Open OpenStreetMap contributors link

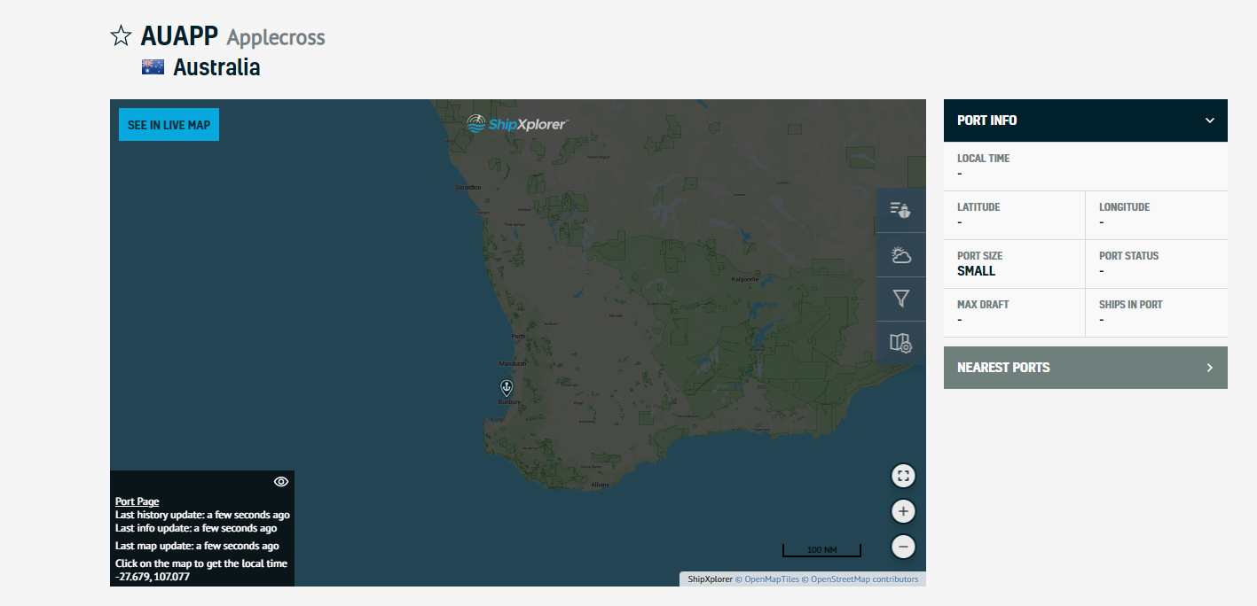click(860, 579)
